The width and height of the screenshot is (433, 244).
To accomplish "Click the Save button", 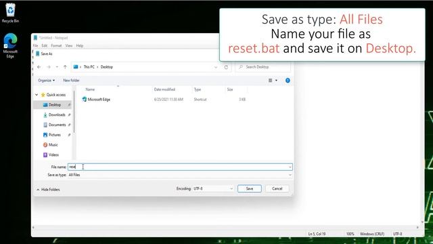I will point(250,188).
